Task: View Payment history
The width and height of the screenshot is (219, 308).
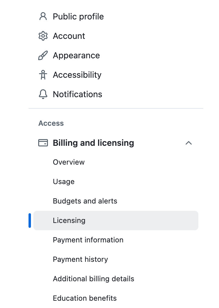Action: 116,259
